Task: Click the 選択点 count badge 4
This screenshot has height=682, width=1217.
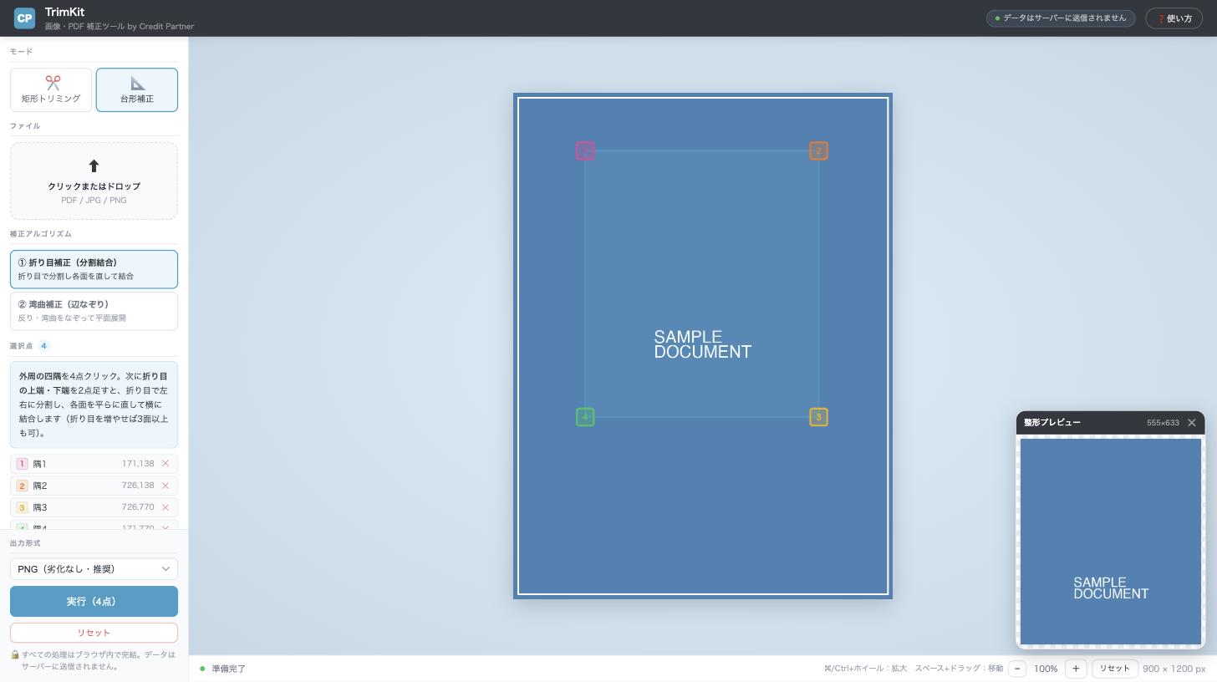Action: pos(43,345)
